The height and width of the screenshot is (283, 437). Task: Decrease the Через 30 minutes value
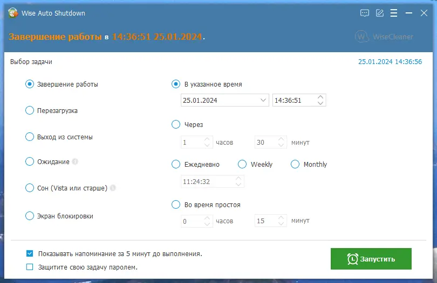[281, 145]
